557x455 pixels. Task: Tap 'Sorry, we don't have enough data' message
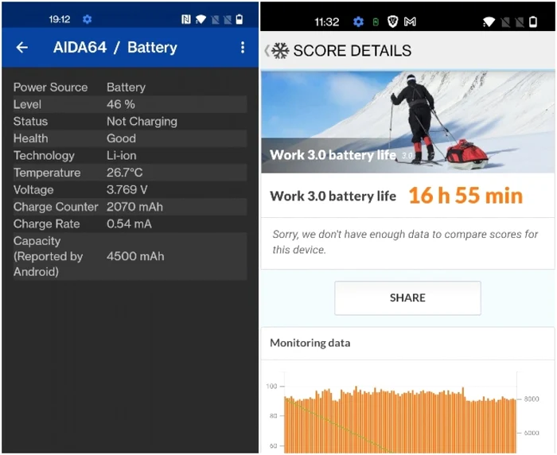pos(405,242)
